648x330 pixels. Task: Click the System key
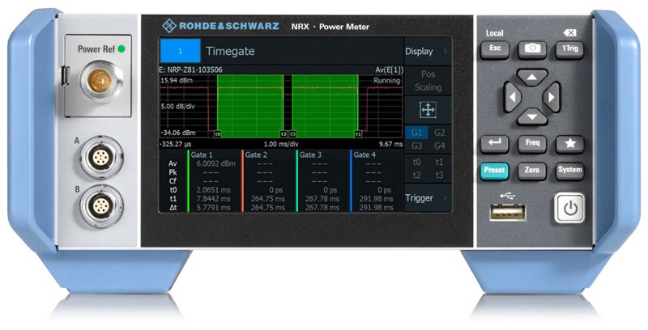click(569, 171)
